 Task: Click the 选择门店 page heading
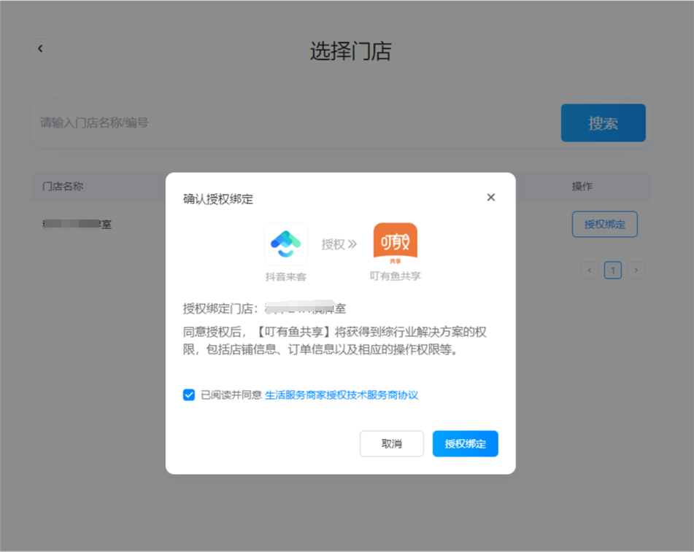pos(350,51)
